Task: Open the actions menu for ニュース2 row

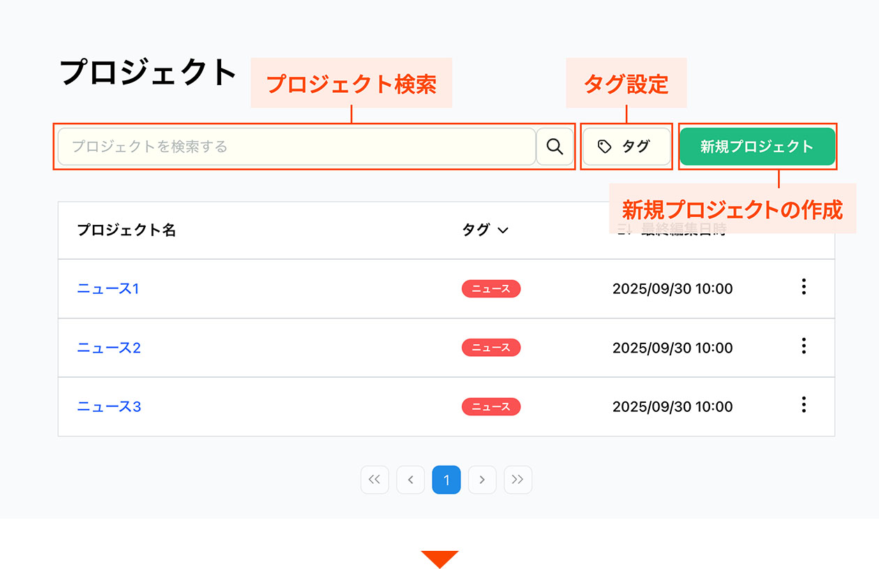Action: pyautogui.click(x=804, y=347)
